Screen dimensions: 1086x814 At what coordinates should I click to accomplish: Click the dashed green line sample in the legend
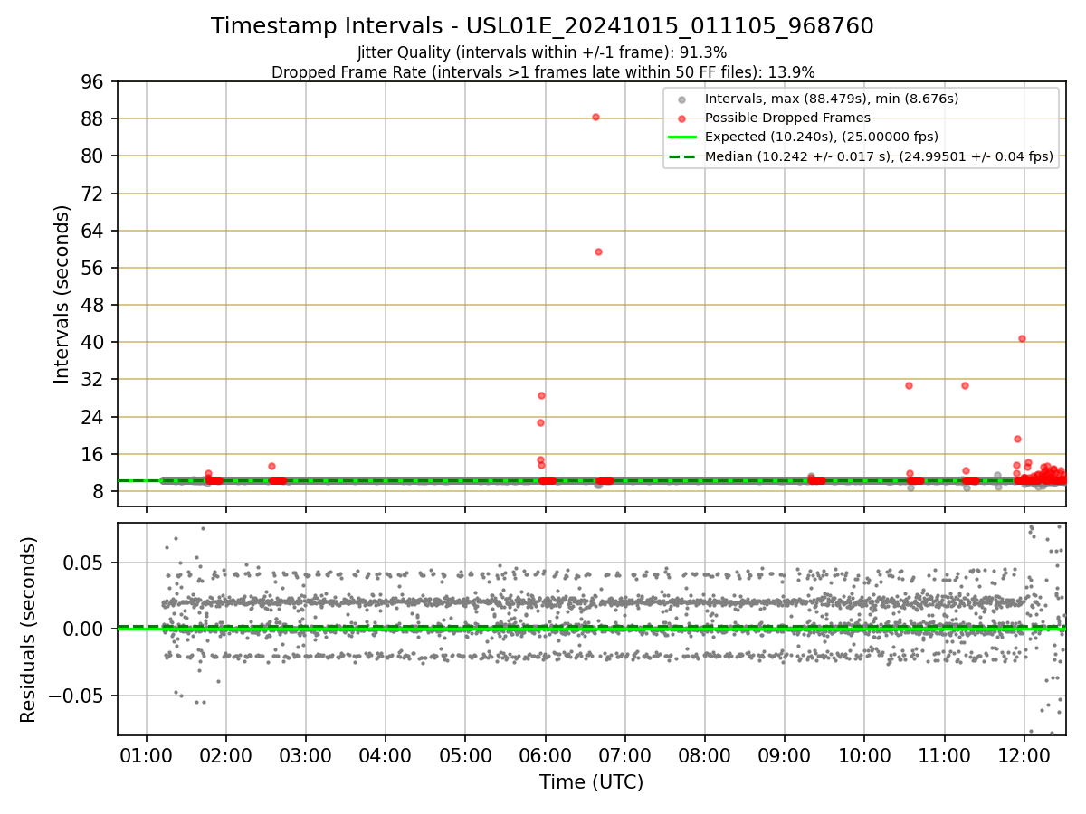(682, 156)
